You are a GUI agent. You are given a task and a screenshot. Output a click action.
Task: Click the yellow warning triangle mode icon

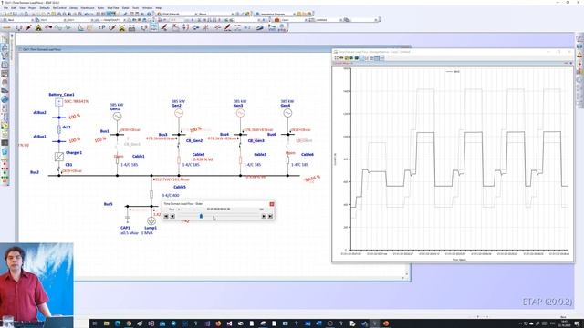pos(38,27)
